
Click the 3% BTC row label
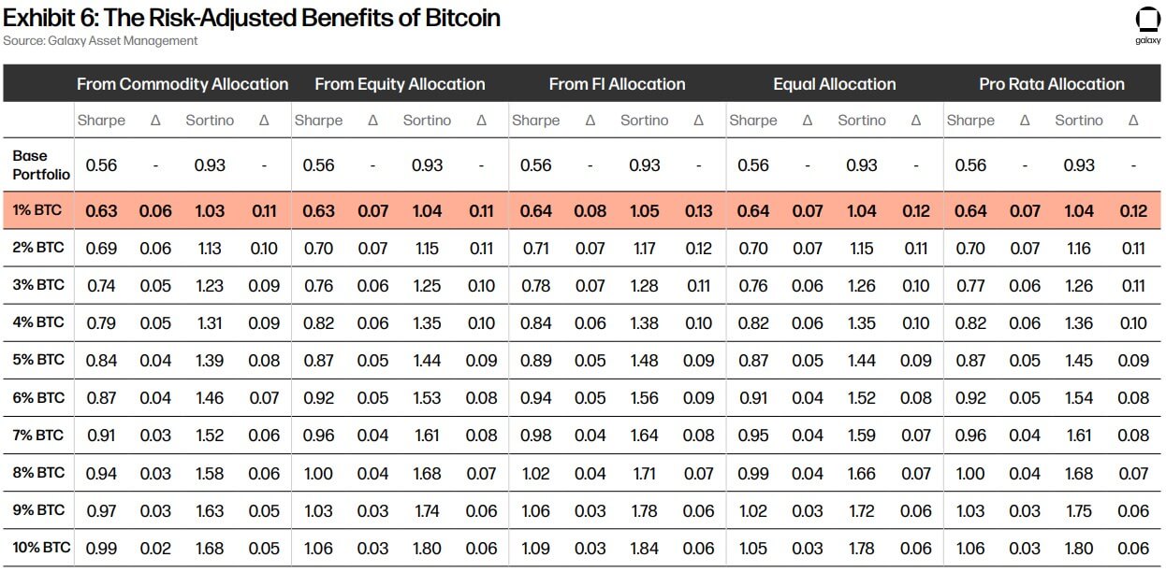coord(38,285)
